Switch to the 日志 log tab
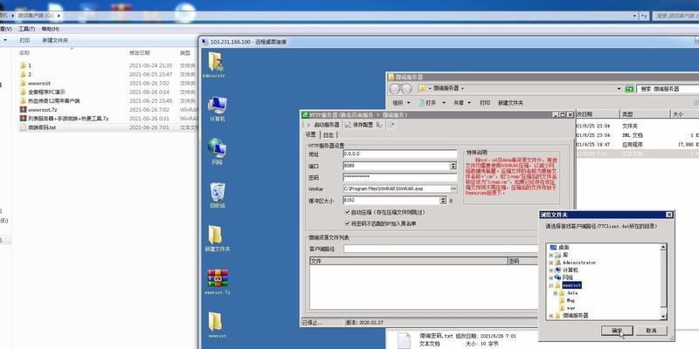Viewport: 699px width, 349px height. 329,134
